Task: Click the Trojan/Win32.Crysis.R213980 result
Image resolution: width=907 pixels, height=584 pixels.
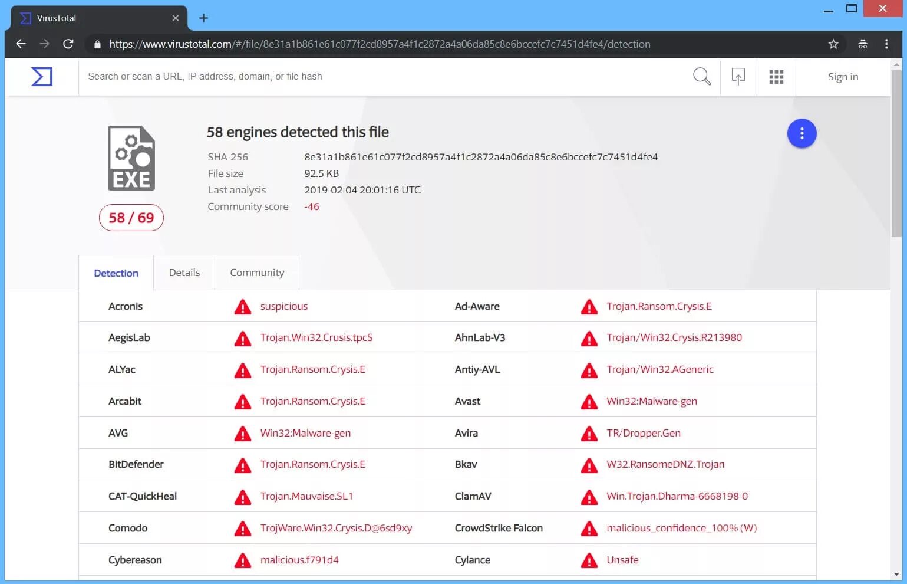Action: pos(674,337)
